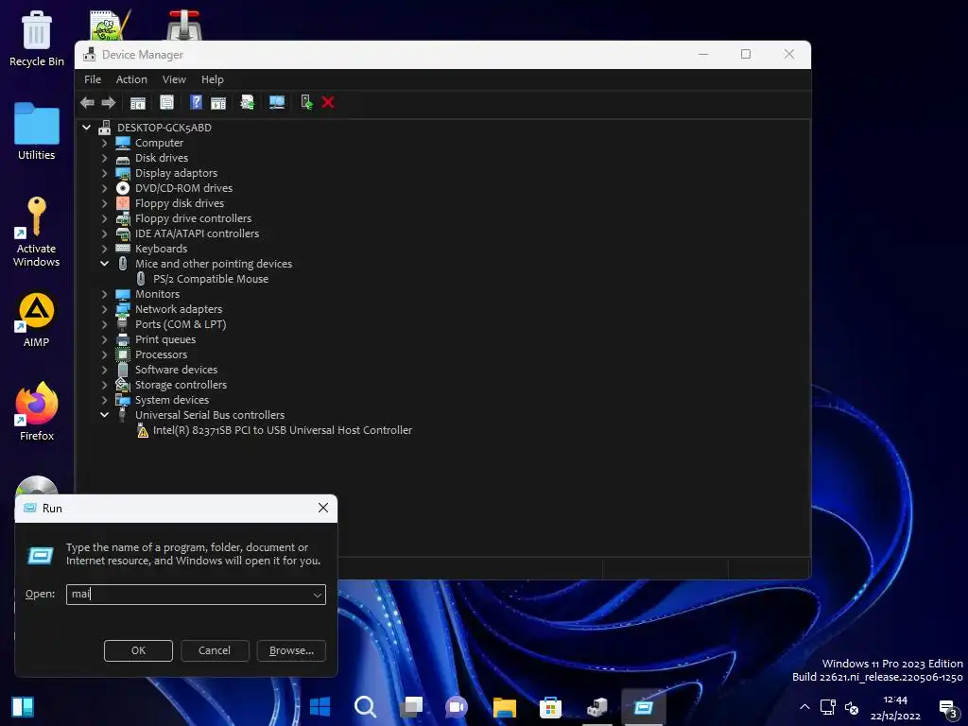Open the Widgets icon at taskbar left
This screenshot has width=968, height=726.
[x=23, y=707]
